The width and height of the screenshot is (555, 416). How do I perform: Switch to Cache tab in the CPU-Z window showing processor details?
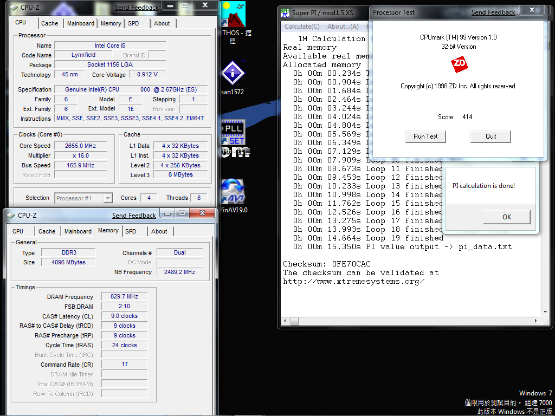(x=49, y=23)
